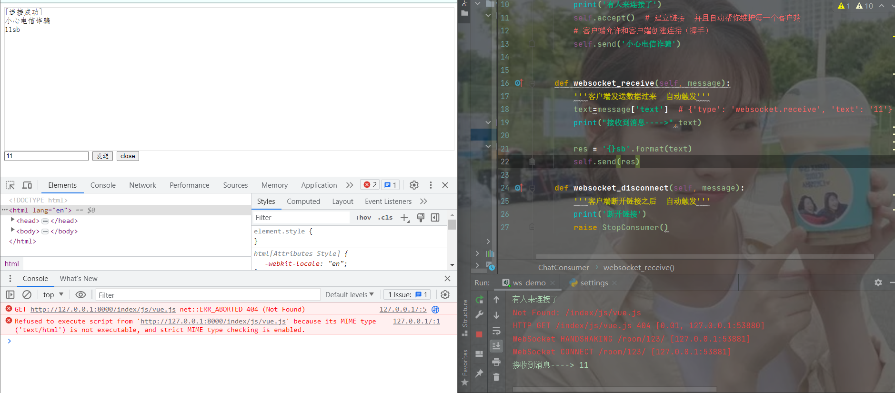Open DevTools settings gear
The height and width of the screenshot is (393, 895).
click(414, 185)
